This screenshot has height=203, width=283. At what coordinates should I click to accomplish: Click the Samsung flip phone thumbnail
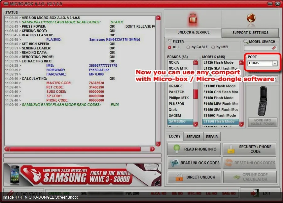click(x=263, y=101)
